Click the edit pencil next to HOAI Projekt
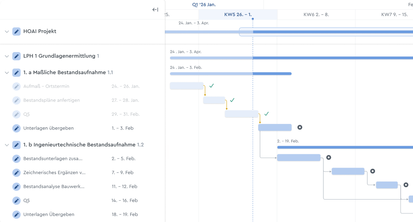 coord(17,31)
